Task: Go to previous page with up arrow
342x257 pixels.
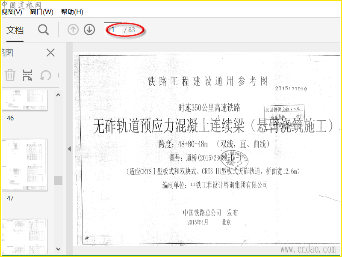Action: 73,30
